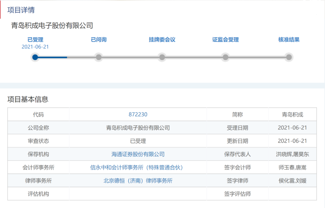Click the 项目详情 section heading

point(21,10)
